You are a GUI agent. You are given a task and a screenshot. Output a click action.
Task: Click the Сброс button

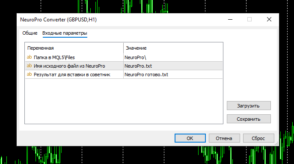tap(258, 138)
